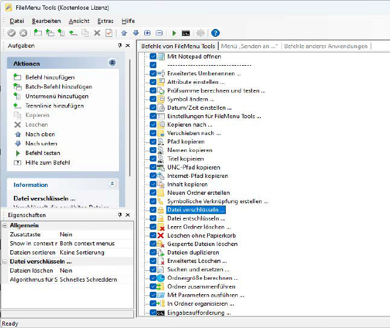Click the Hilfe zum Befehl action
The image size is (390, 328).
coord(48,163)
